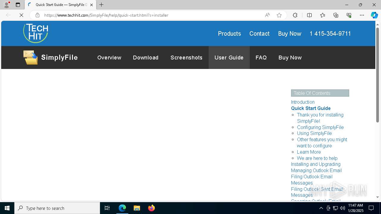Image resolution: width=381 pixels, height=214 pixels.
Task: Open the Screenshots tab
Action: pyautogui.click(x=186, y=58)
